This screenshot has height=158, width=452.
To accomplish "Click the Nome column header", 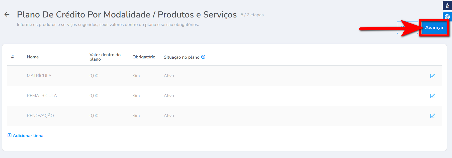I will coord(33,57).
